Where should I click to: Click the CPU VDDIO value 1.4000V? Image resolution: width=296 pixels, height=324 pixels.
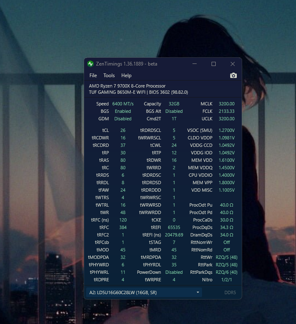pos(226,175)
